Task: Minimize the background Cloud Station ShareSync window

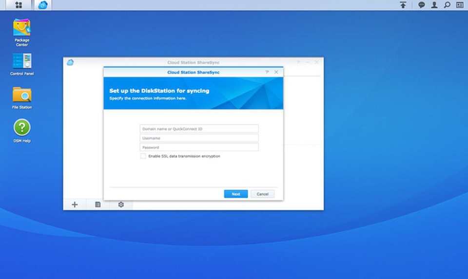Action: click(308, 62)
